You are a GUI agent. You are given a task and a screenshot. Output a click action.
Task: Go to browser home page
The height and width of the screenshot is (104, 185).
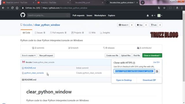coord(17,8)
